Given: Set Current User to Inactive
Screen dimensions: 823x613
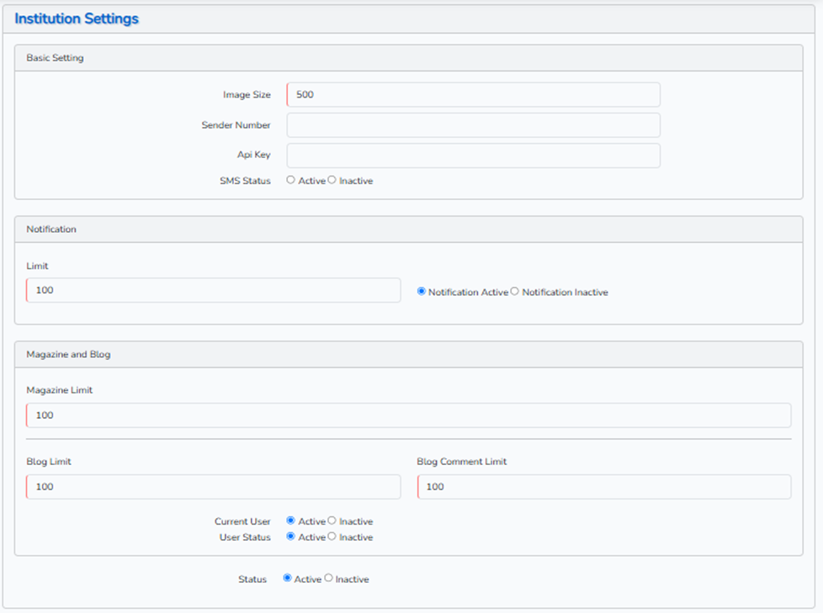Looking at the screenshot, I should coord(332,521).
